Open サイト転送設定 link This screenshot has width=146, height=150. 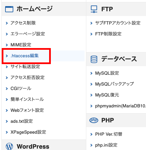point(25,66)
